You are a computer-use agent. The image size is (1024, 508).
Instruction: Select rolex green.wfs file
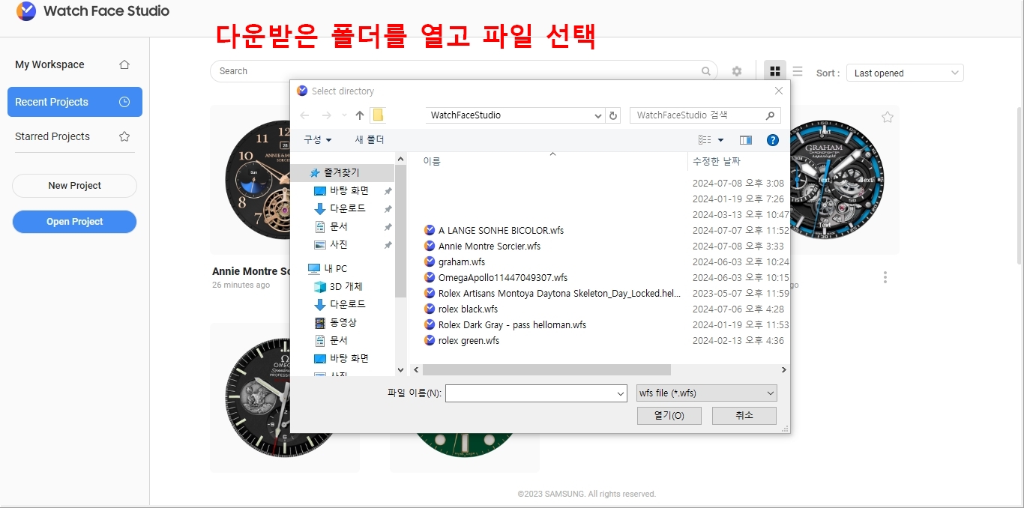point(469,340)
